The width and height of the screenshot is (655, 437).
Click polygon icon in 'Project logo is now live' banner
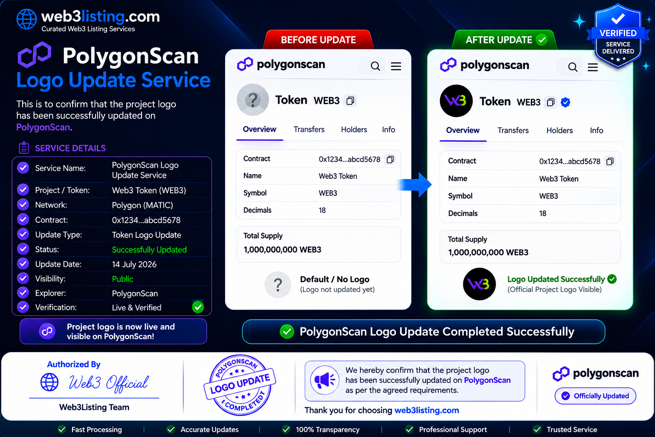click(x=47, y=331)
